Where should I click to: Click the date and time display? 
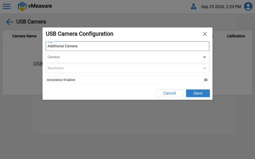(x=221, y=7)
